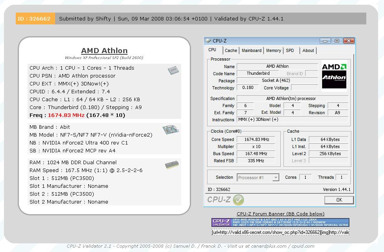Click the Technology value 0.180

[248, 88]
